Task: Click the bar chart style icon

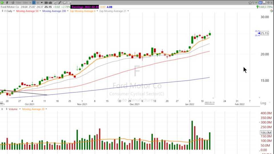Action: (50, 3)
